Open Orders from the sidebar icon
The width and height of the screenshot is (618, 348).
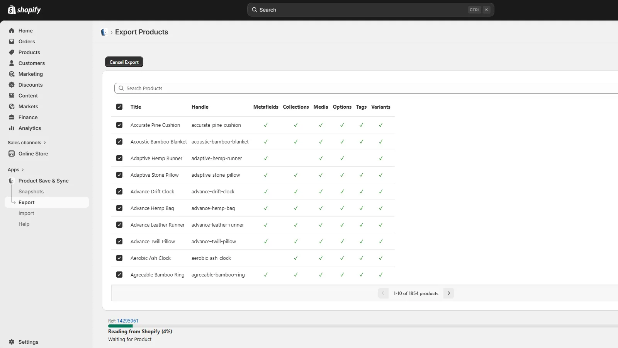(x=12, y=41)
